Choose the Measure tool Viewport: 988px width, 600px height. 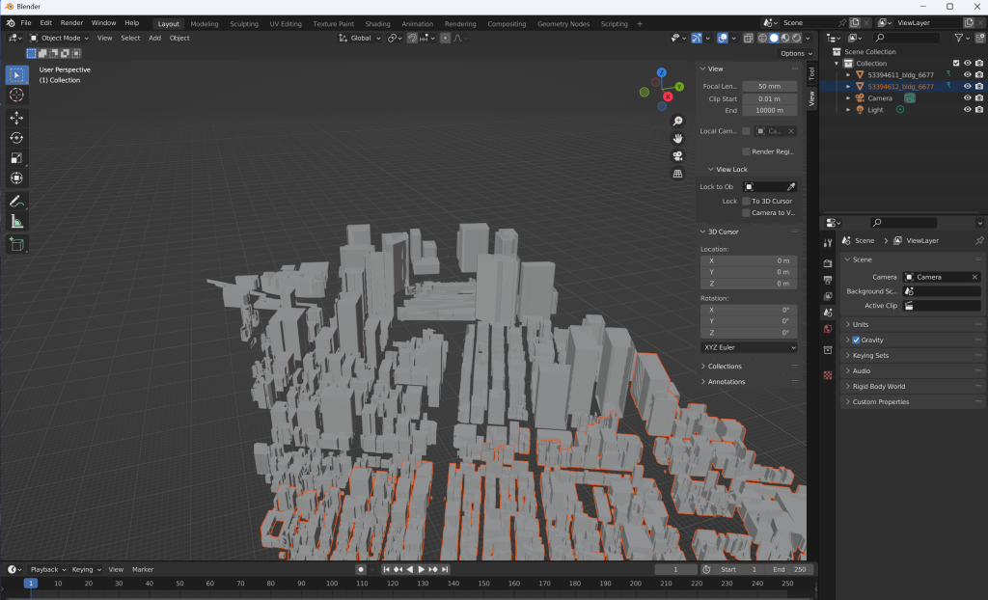16,222
